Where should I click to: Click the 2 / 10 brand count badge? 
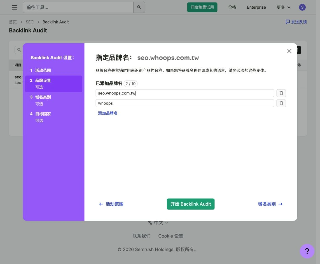tap(130, 84)
